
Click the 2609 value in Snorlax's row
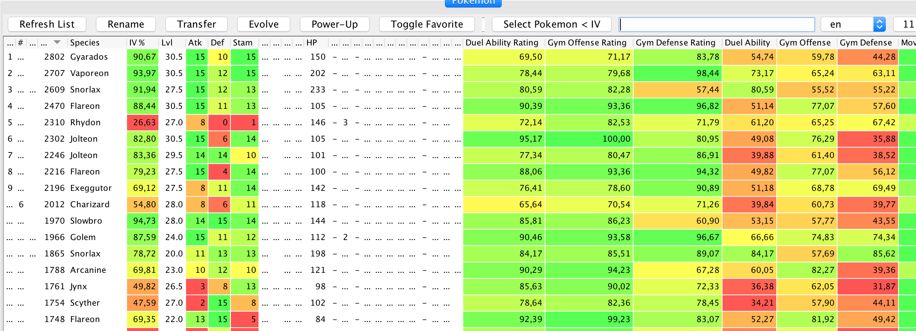click(55, 89)
